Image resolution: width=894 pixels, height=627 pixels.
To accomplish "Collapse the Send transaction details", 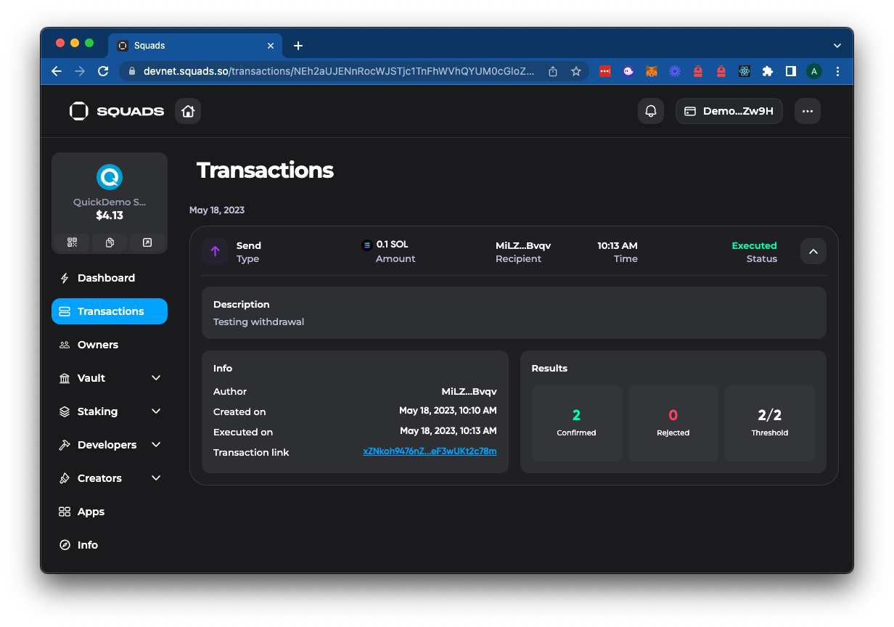I will click(813, 252).
